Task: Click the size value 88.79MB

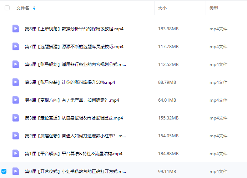Action: click(x=167, y=82)
